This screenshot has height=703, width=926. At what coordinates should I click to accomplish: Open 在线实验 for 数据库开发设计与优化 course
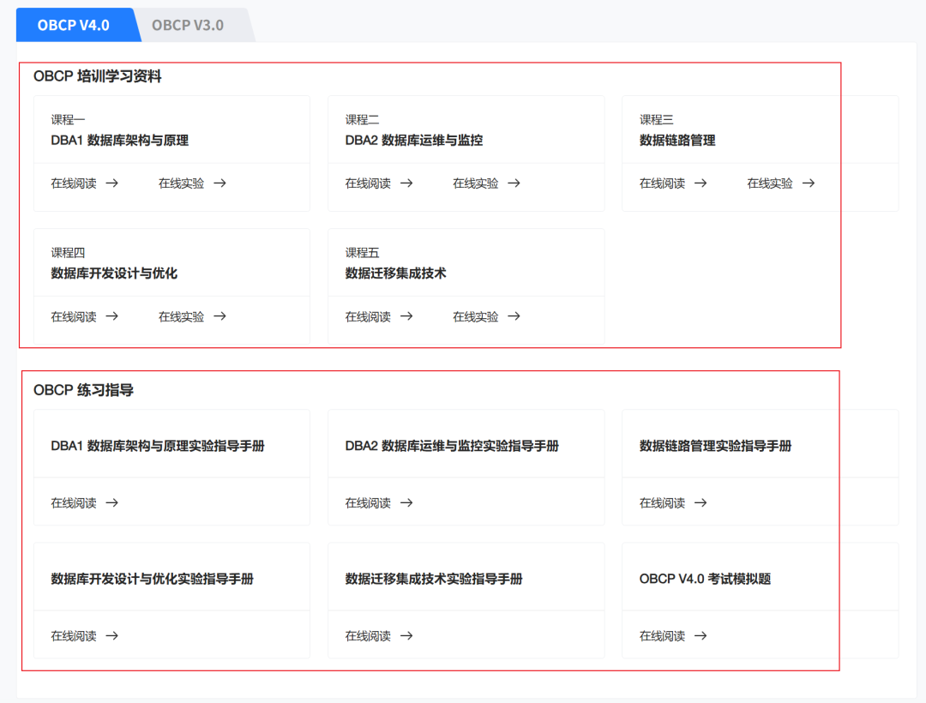tap(181, 317)
